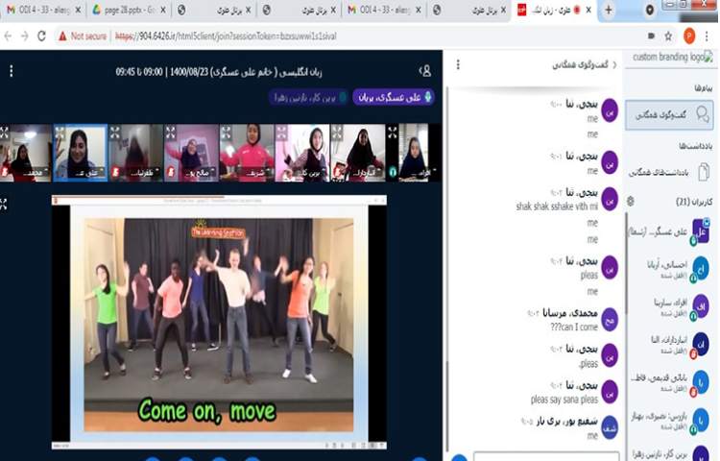Go forward in the Chrome browser
The height and width of the screenshot is (461, 720).
click(x=25, y=36)
